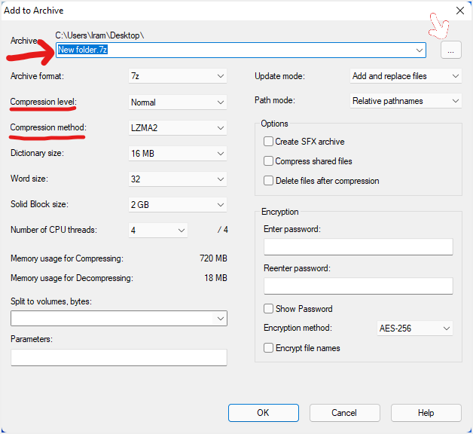Enable Show Password checkbox
This screenshot has width=473, height=434.
click(268, 309)
